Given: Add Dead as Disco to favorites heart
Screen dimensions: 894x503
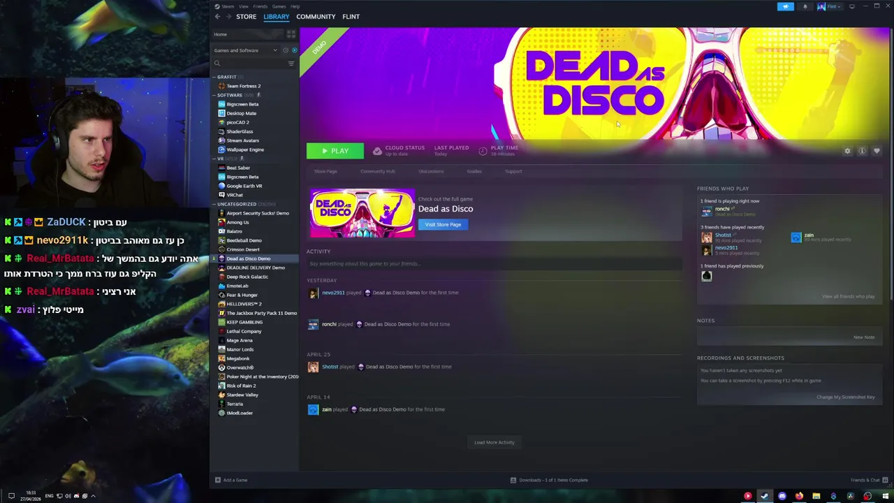Looking at the screenshot, I should (877, 151).
